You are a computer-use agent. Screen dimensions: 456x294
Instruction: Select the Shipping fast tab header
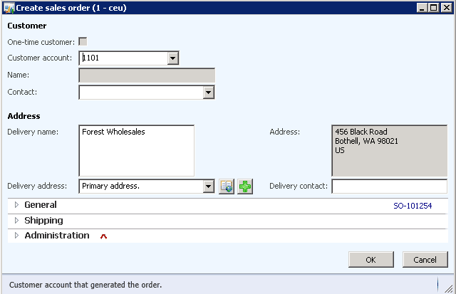tap(228, 221)
